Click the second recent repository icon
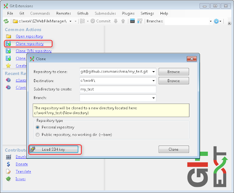This screenshot has width=234, height=193. click(8, 87)
